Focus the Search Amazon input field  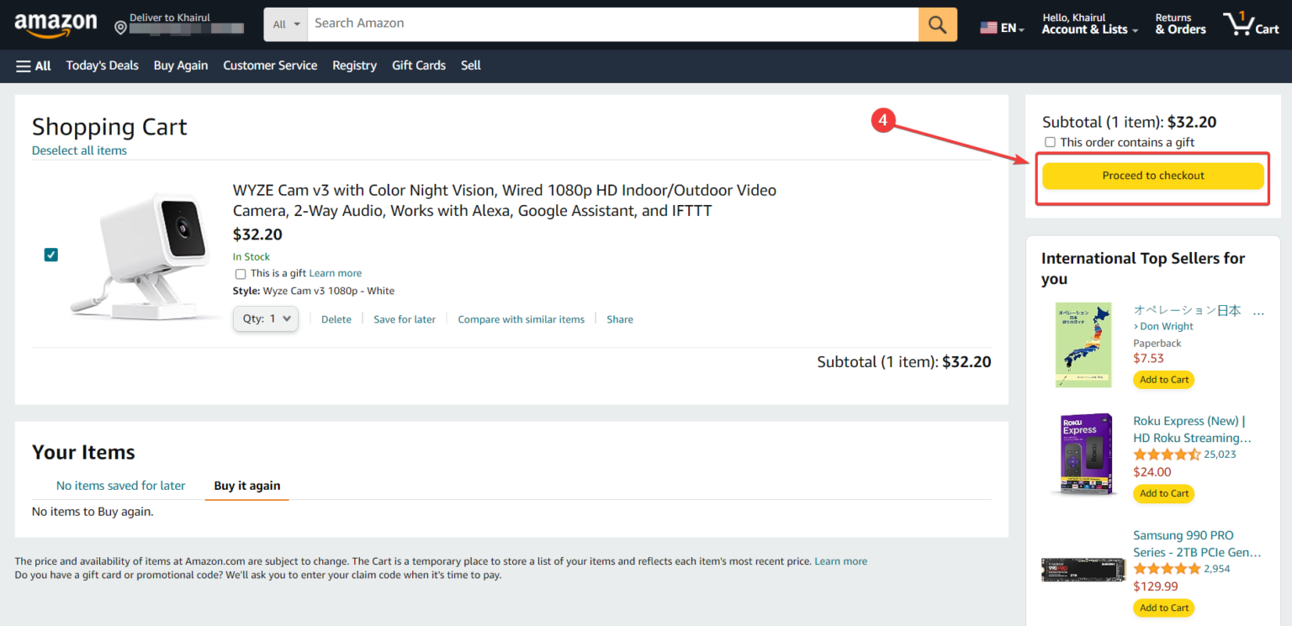[x=612, y=24]
